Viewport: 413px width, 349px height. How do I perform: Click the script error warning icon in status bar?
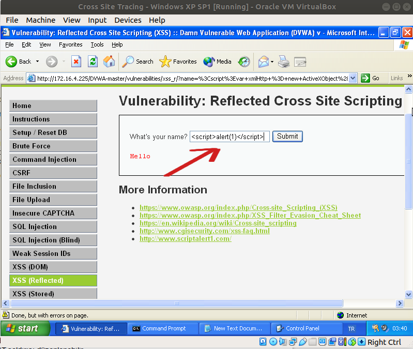[6, 315]
